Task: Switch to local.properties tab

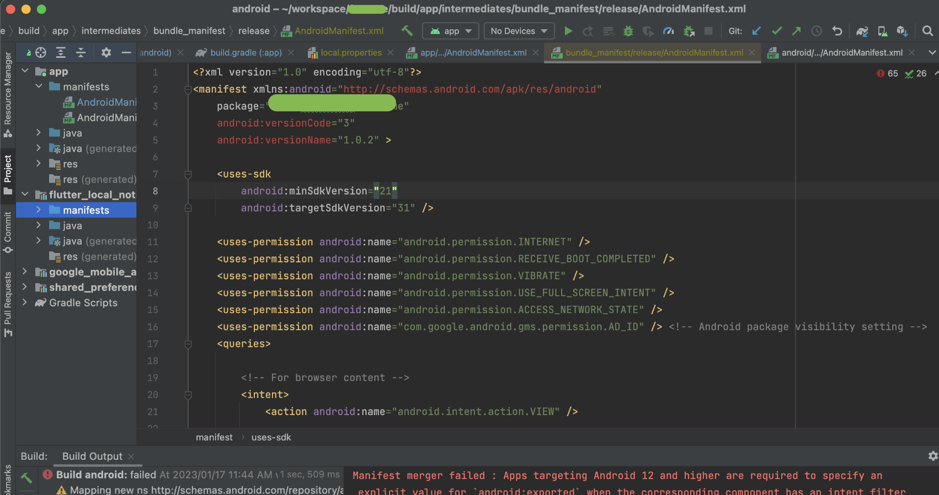Action: (x=351, y=52)
